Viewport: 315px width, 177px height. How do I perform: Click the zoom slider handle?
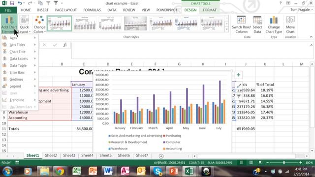(x=284, y=162)
